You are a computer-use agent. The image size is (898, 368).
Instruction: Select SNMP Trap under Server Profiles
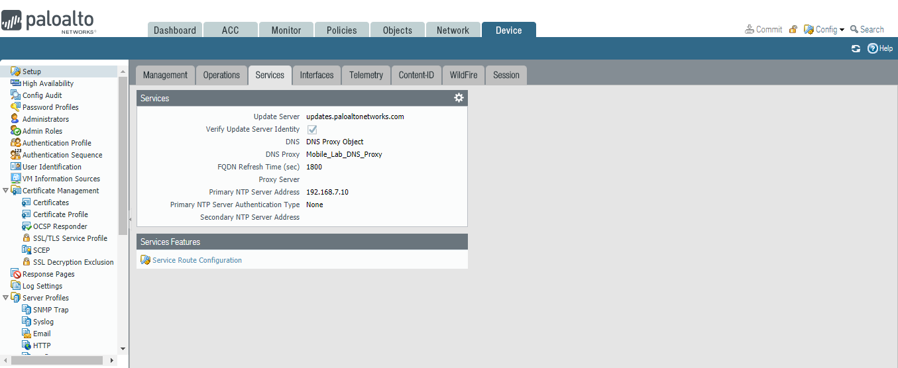[51, 310]
